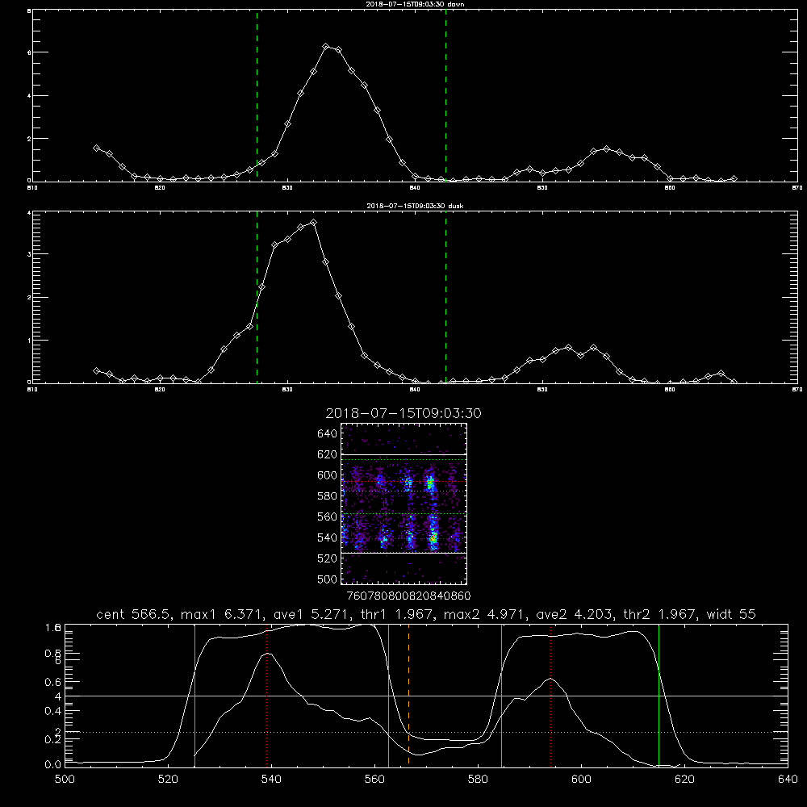Click the '600' label on the heatmap y-axis
Screen dimensions: 807x807
click(x=327, y=475)
